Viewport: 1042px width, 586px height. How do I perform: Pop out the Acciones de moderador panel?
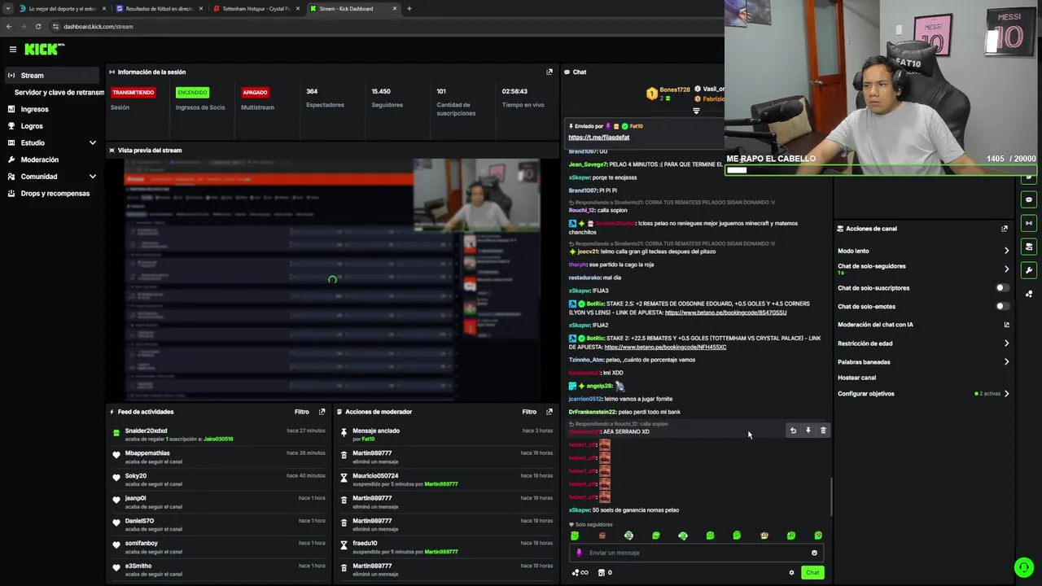[549, 412]
